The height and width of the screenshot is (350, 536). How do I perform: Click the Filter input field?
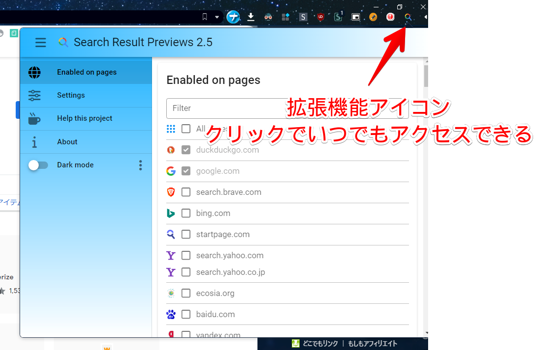click(287, 108)
